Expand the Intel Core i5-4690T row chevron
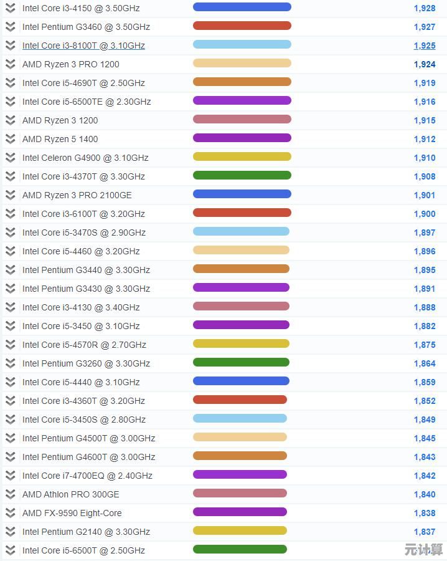The width and height of the screenshot is (447, 561). coord(11,83)
